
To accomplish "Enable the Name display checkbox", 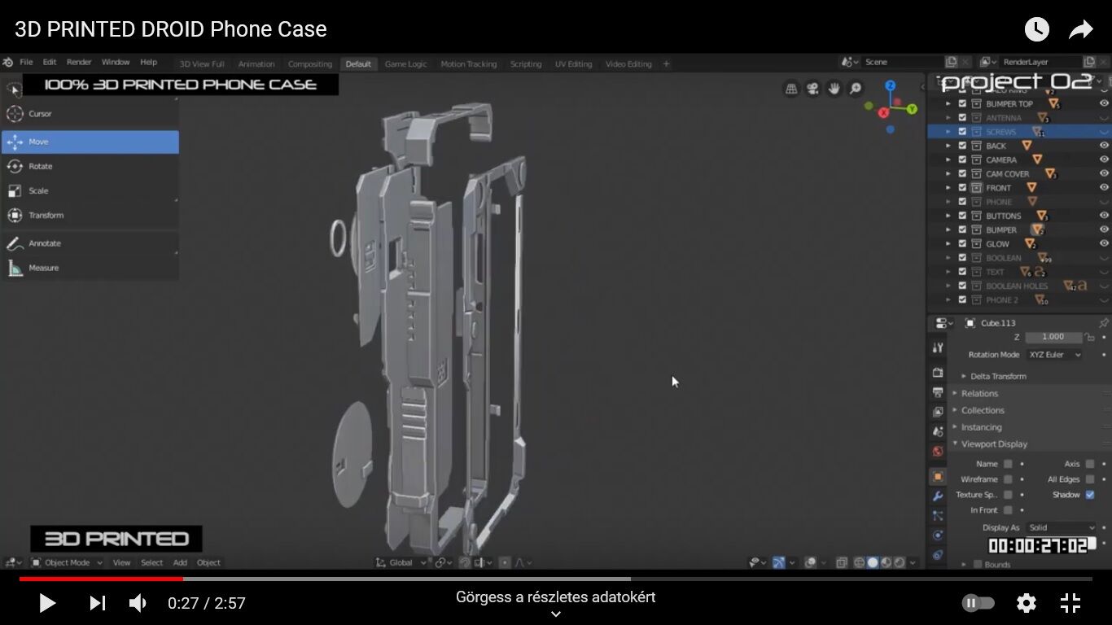I will [1008, 464].
